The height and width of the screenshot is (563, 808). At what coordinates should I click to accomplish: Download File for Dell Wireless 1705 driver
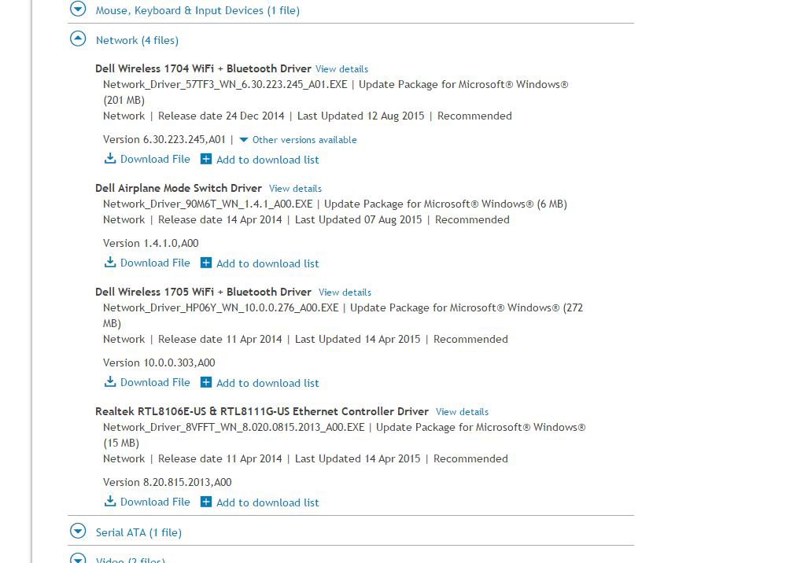click(x=155, y=383)
